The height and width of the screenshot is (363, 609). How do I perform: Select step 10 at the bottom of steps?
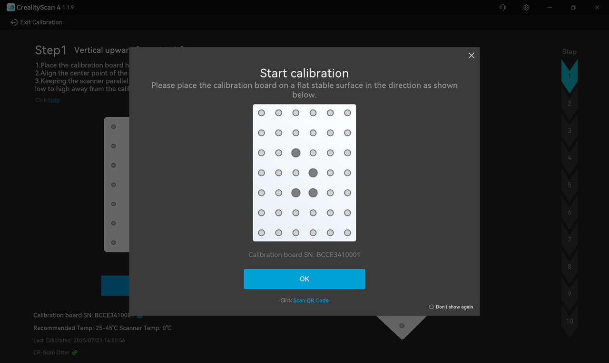click(x=569, y=321)
